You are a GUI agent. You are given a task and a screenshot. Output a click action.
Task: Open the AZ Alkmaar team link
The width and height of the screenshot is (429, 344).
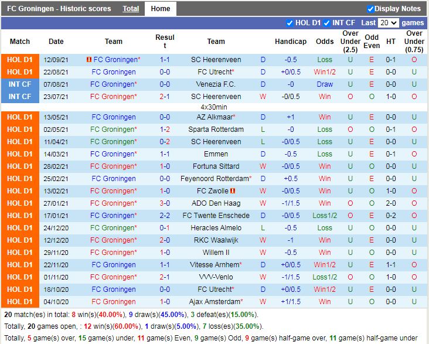[x=216, y=117]
